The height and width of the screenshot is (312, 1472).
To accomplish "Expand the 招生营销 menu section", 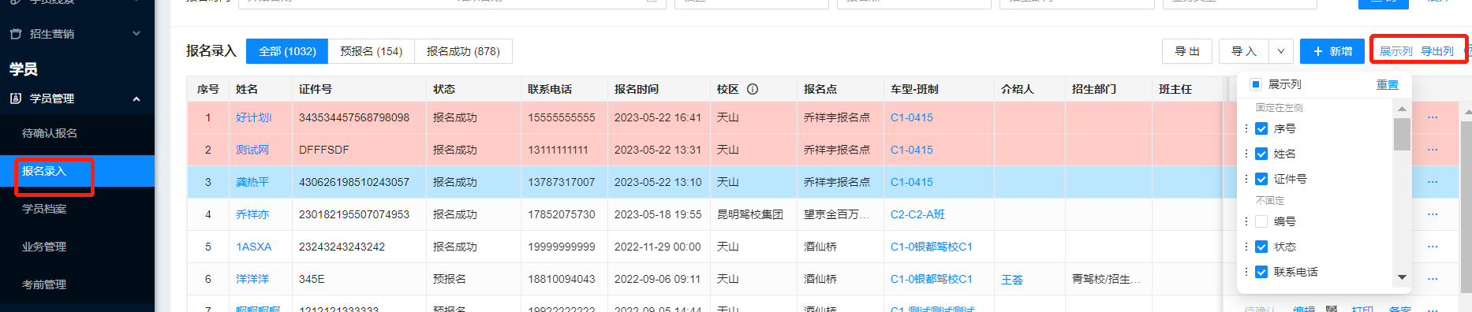I will pos(136,34).
